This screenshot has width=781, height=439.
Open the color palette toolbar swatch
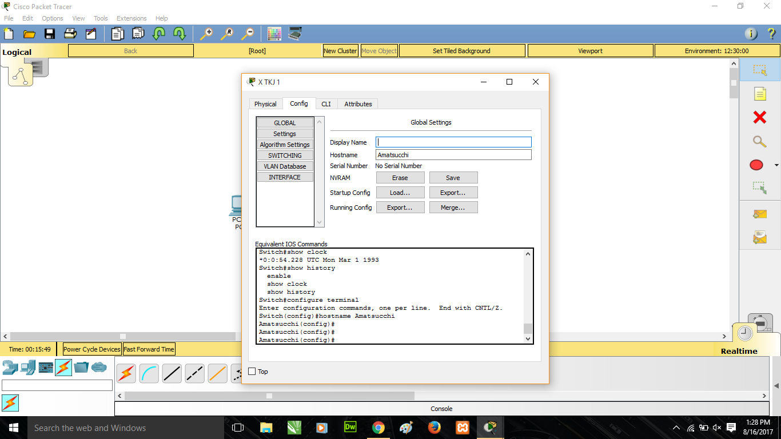(x=274, y=34)
